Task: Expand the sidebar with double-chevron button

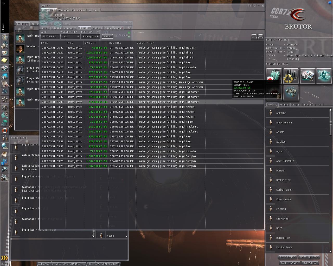Action: click(4, 3)
